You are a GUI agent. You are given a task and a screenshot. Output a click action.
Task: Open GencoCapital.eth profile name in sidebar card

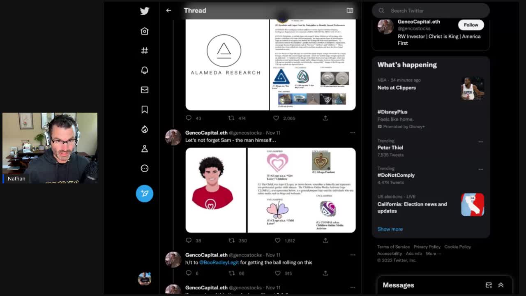tap(419, 21)
